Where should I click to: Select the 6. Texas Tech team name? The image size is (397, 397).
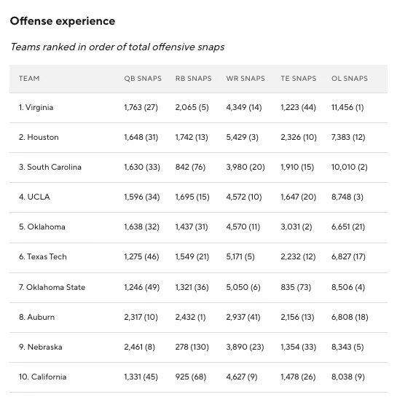pos(43,256)
